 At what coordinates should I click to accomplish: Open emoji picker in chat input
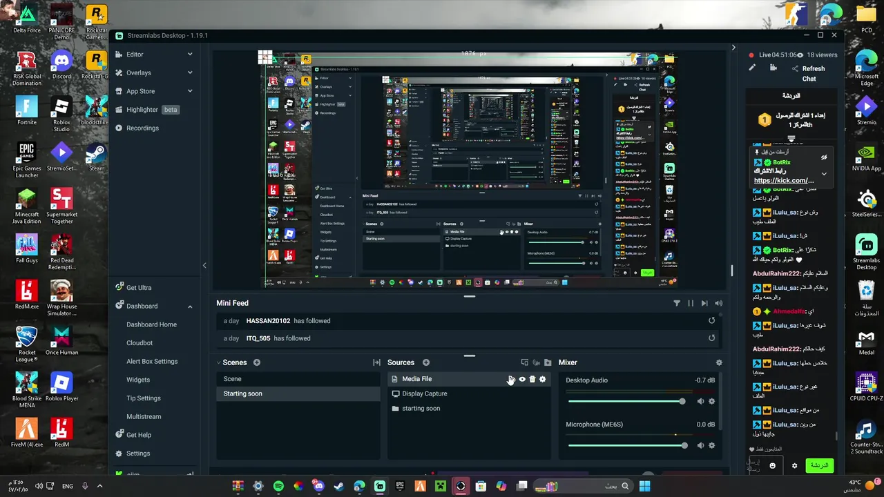[x=773, y=465]
